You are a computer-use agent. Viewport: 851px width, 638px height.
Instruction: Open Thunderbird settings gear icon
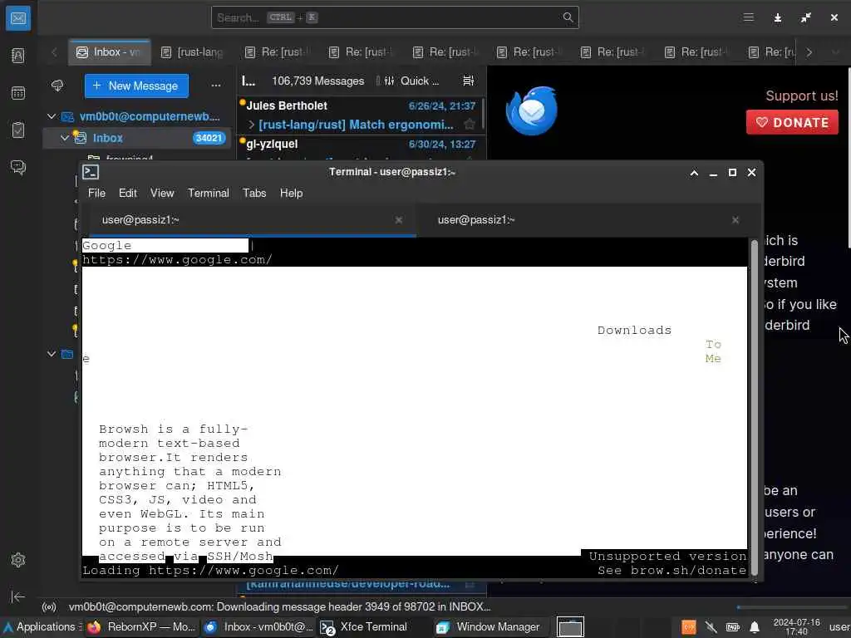(18, 559)
